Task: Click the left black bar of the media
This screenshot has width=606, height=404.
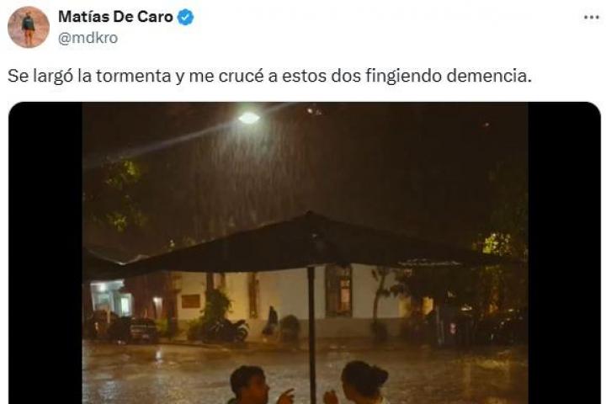Action: tap(45, 253)
